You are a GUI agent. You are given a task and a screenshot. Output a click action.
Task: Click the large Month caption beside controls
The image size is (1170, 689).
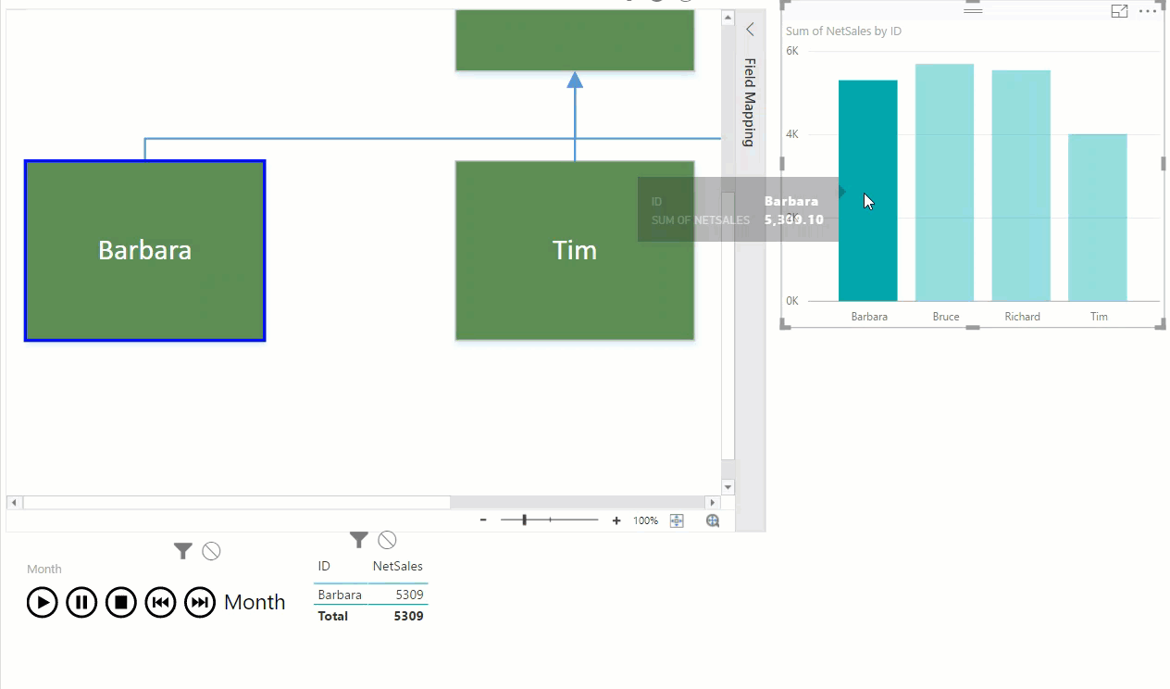point(255,602)
